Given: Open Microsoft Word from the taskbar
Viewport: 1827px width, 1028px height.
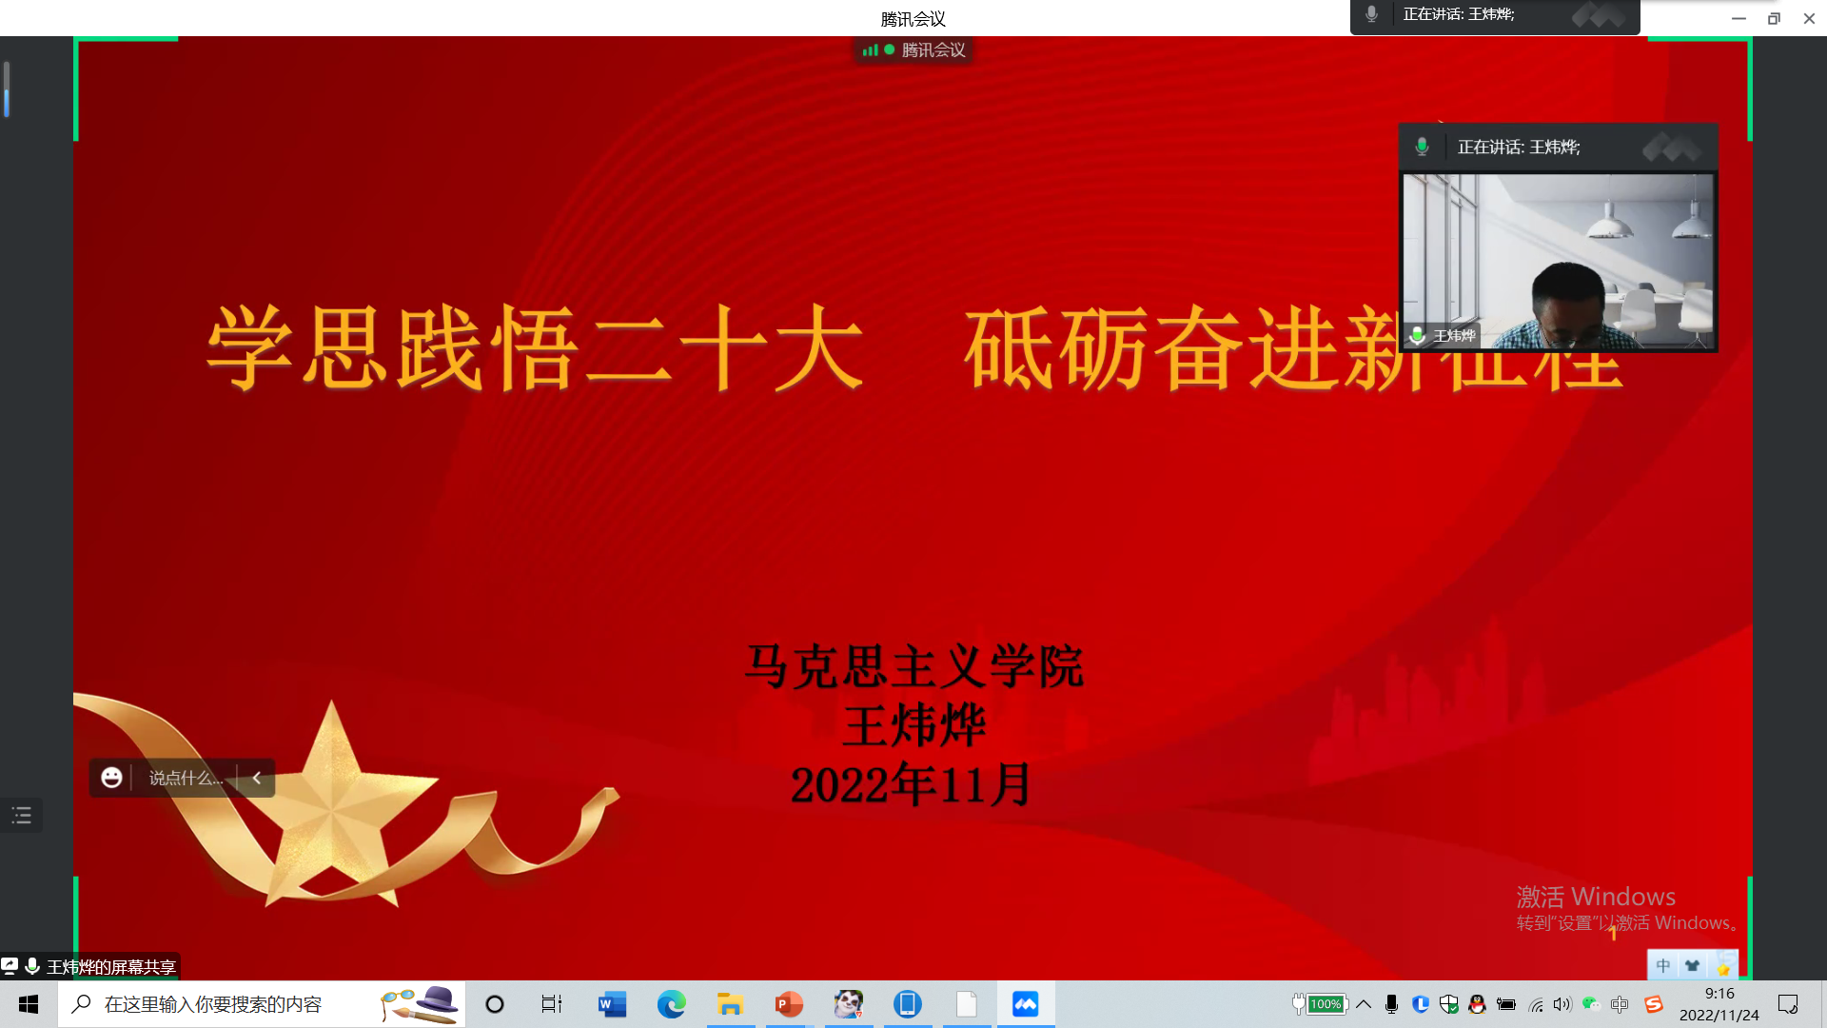Looking at the screenshot, I should pos(612,1004).
